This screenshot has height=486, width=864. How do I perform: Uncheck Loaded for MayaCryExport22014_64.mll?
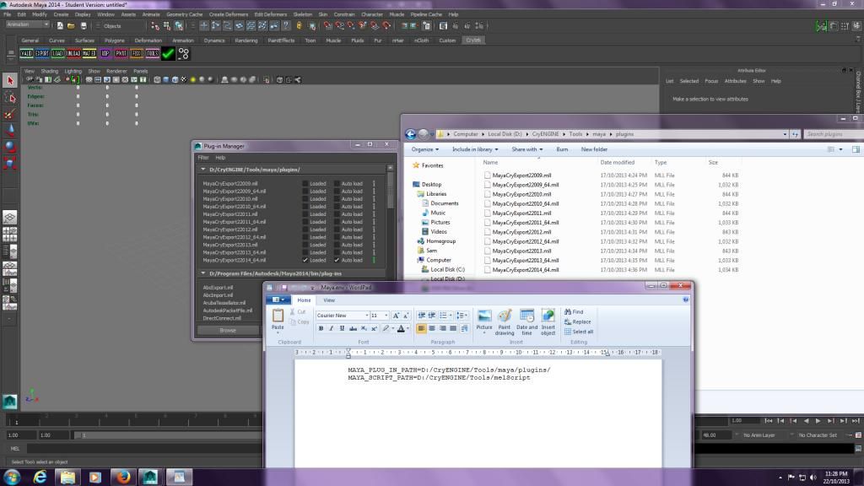click(305, 260)
